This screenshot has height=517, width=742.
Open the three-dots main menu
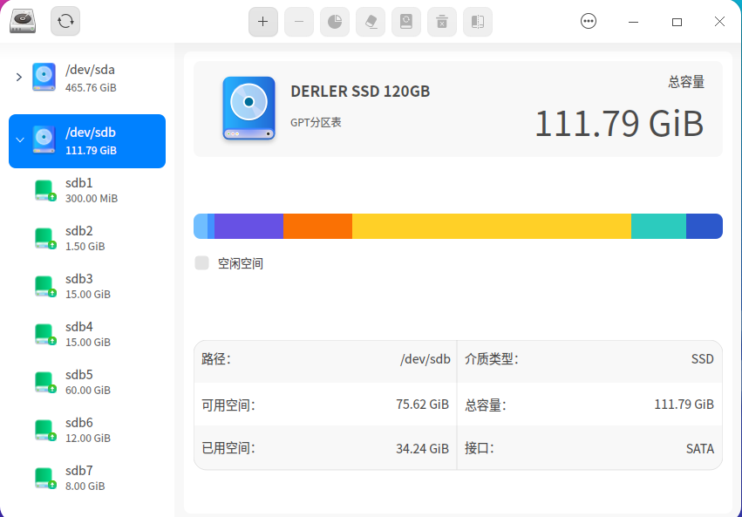click(589, 21)
